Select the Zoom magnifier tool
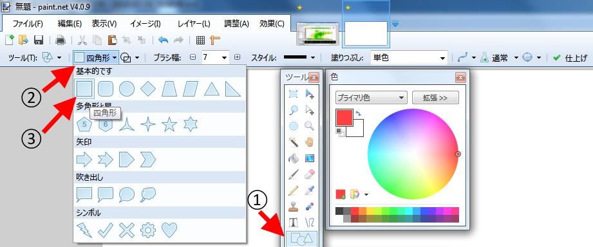Image resolution: width=593 pixels, height=247 pixels. 310,125
